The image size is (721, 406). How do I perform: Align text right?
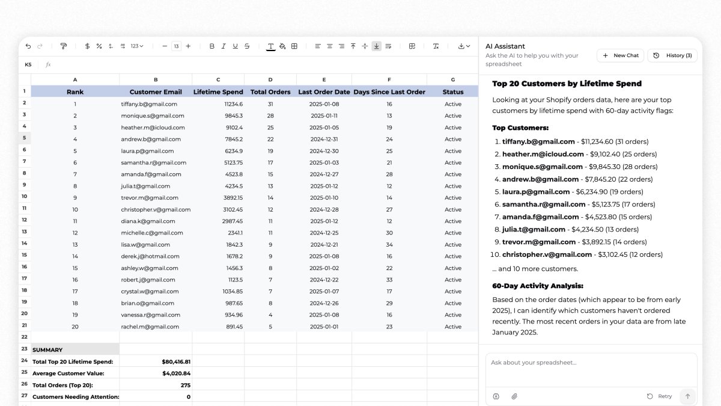coord(341,46)
